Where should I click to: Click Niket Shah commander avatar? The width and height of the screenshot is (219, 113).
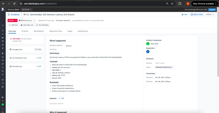point(148,44)
